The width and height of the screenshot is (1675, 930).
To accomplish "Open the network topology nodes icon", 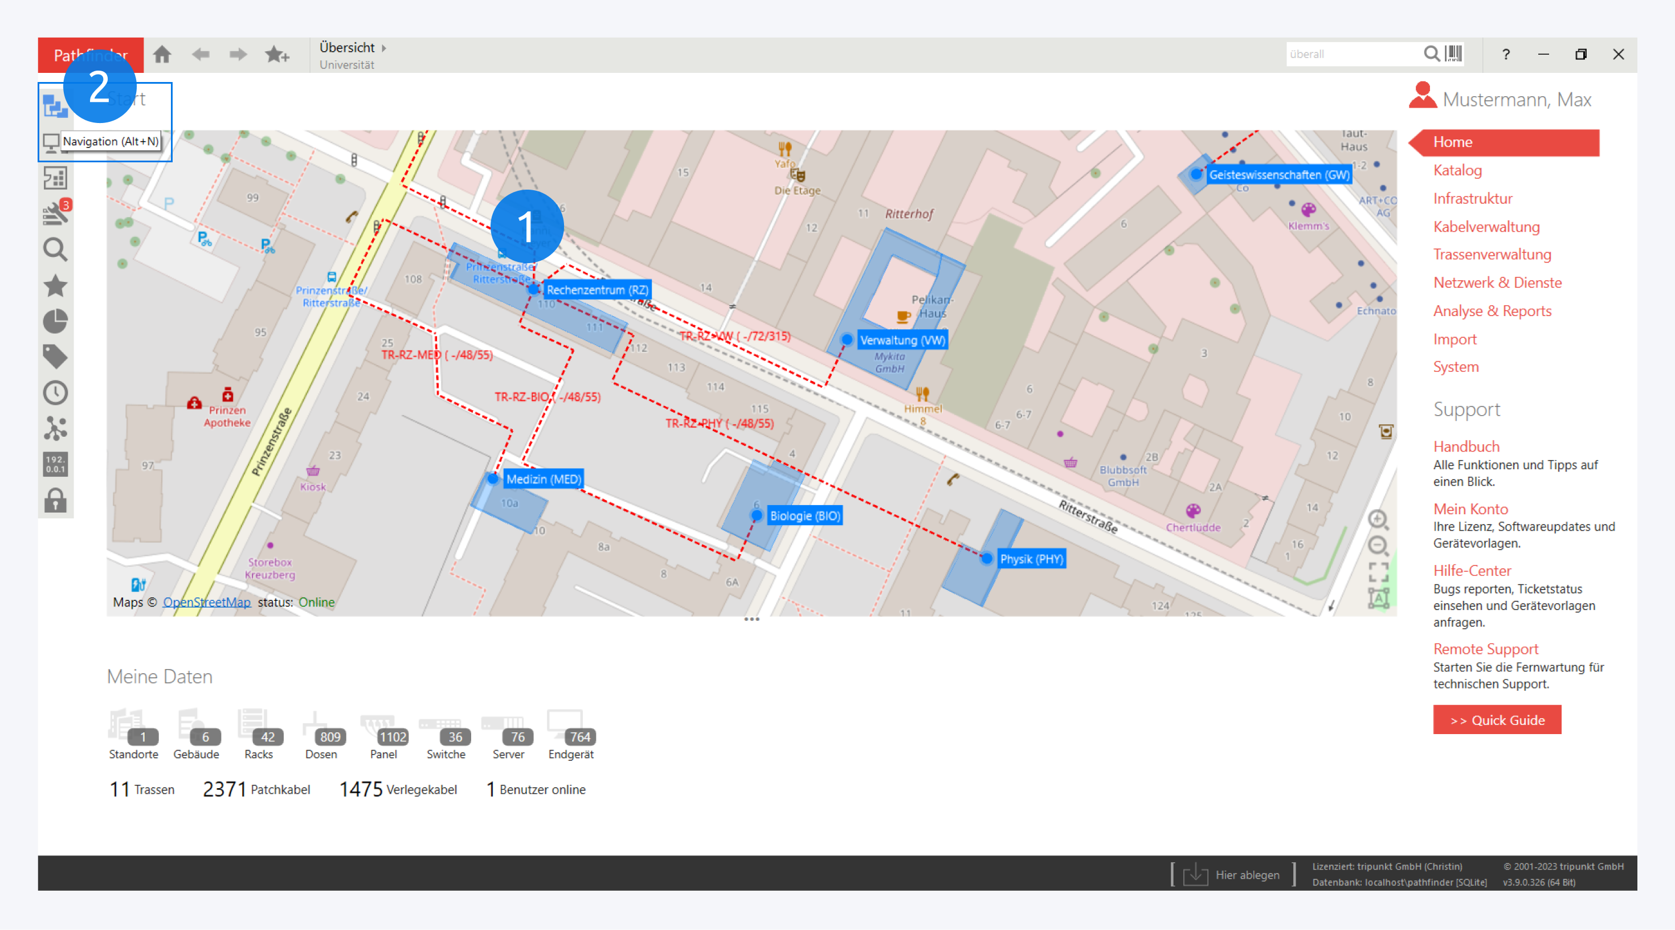I will pos(55,428).
